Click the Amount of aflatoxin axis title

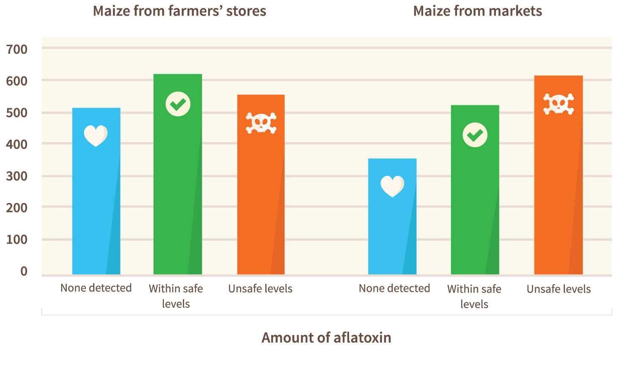326,338
